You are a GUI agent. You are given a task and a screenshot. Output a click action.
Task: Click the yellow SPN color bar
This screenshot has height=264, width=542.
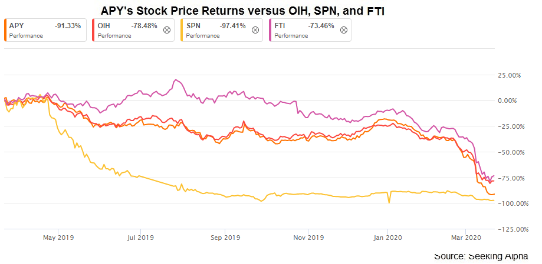[x=182, y=30]
